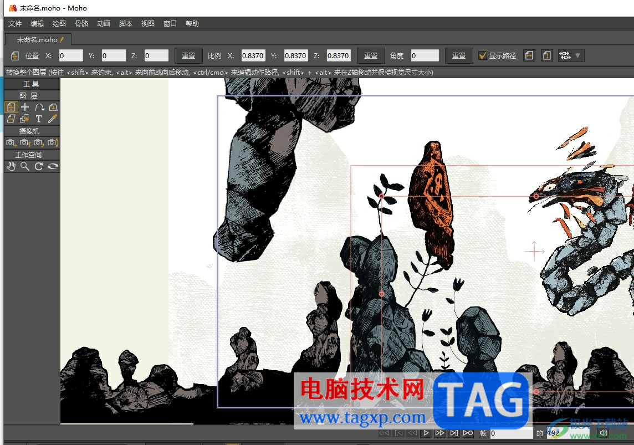Select the Follow Path curved arrow tool
The image size is (634, 445).
click(x=39, y=107)
